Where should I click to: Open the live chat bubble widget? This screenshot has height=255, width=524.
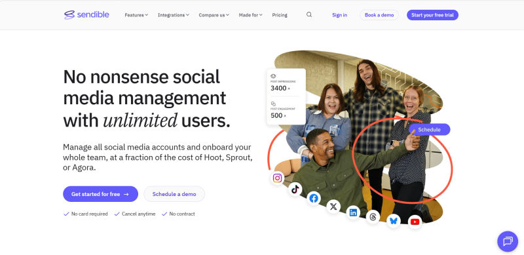click(x=508, y=241)
